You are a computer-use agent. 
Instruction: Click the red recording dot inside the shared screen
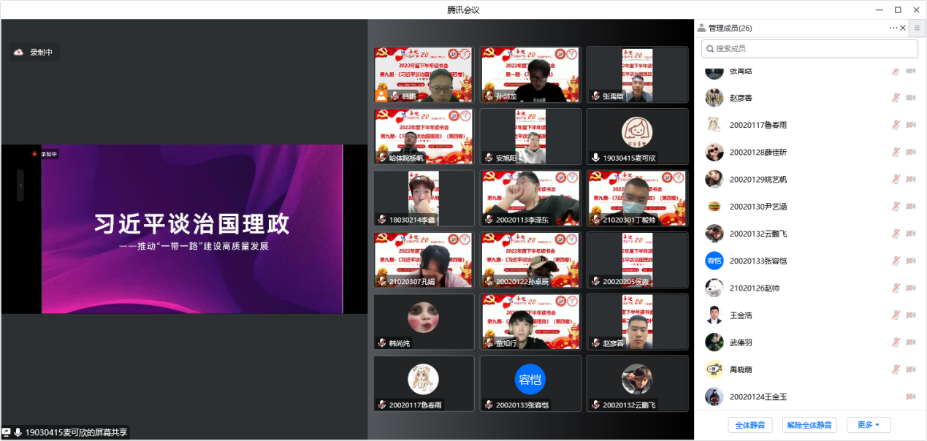(x=34, y=154)
